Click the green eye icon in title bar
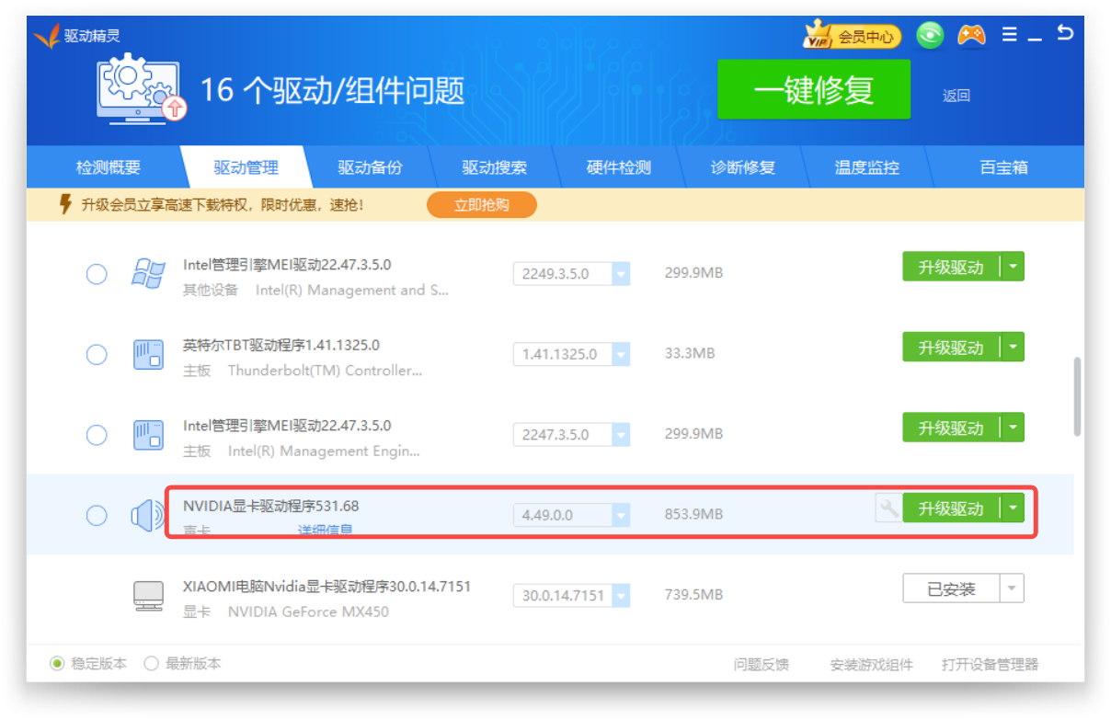 pyautogui.click(x=931, y=36)
